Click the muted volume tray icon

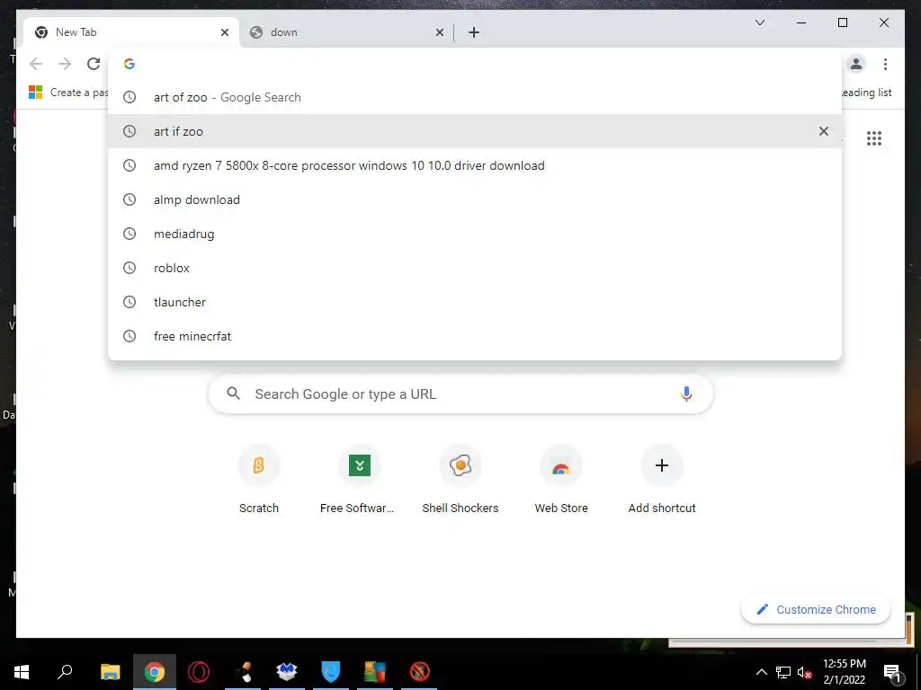(804, 672)
